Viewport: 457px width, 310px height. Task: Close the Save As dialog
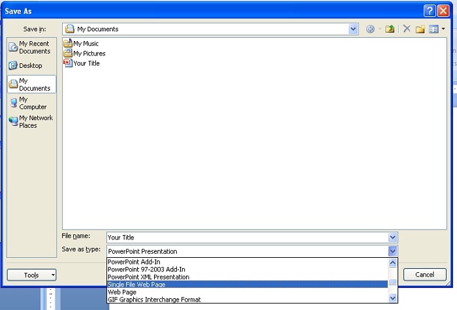click(443, 11)
